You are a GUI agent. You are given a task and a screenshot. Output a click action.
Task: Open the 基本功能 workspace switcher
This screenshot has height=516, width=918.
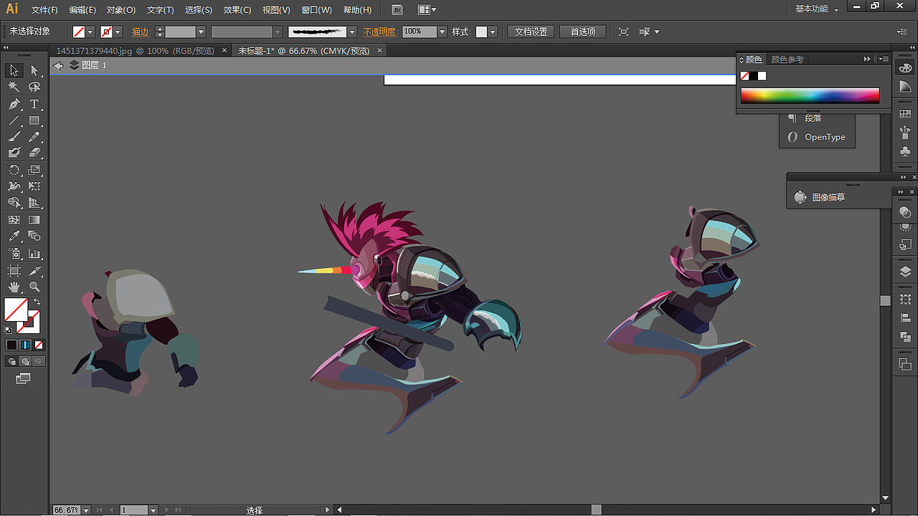click(817, 9)
